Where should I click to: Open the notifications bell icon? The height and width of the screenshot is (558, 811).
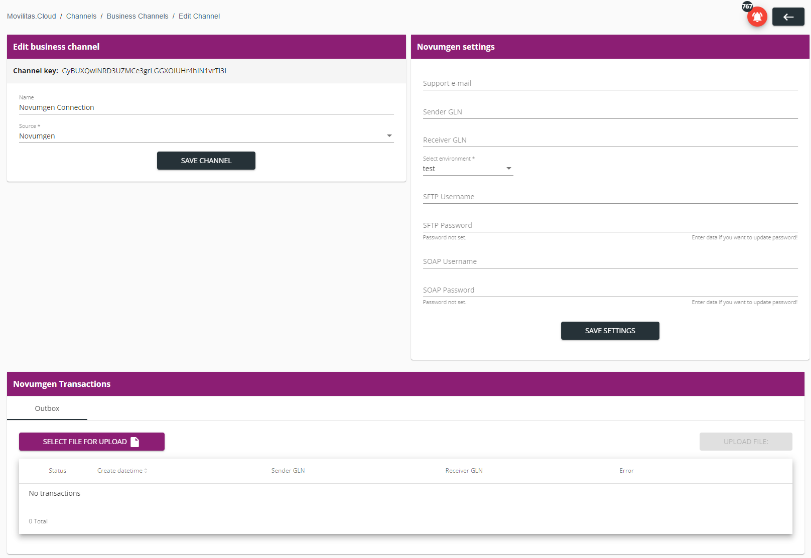[757, 17]
